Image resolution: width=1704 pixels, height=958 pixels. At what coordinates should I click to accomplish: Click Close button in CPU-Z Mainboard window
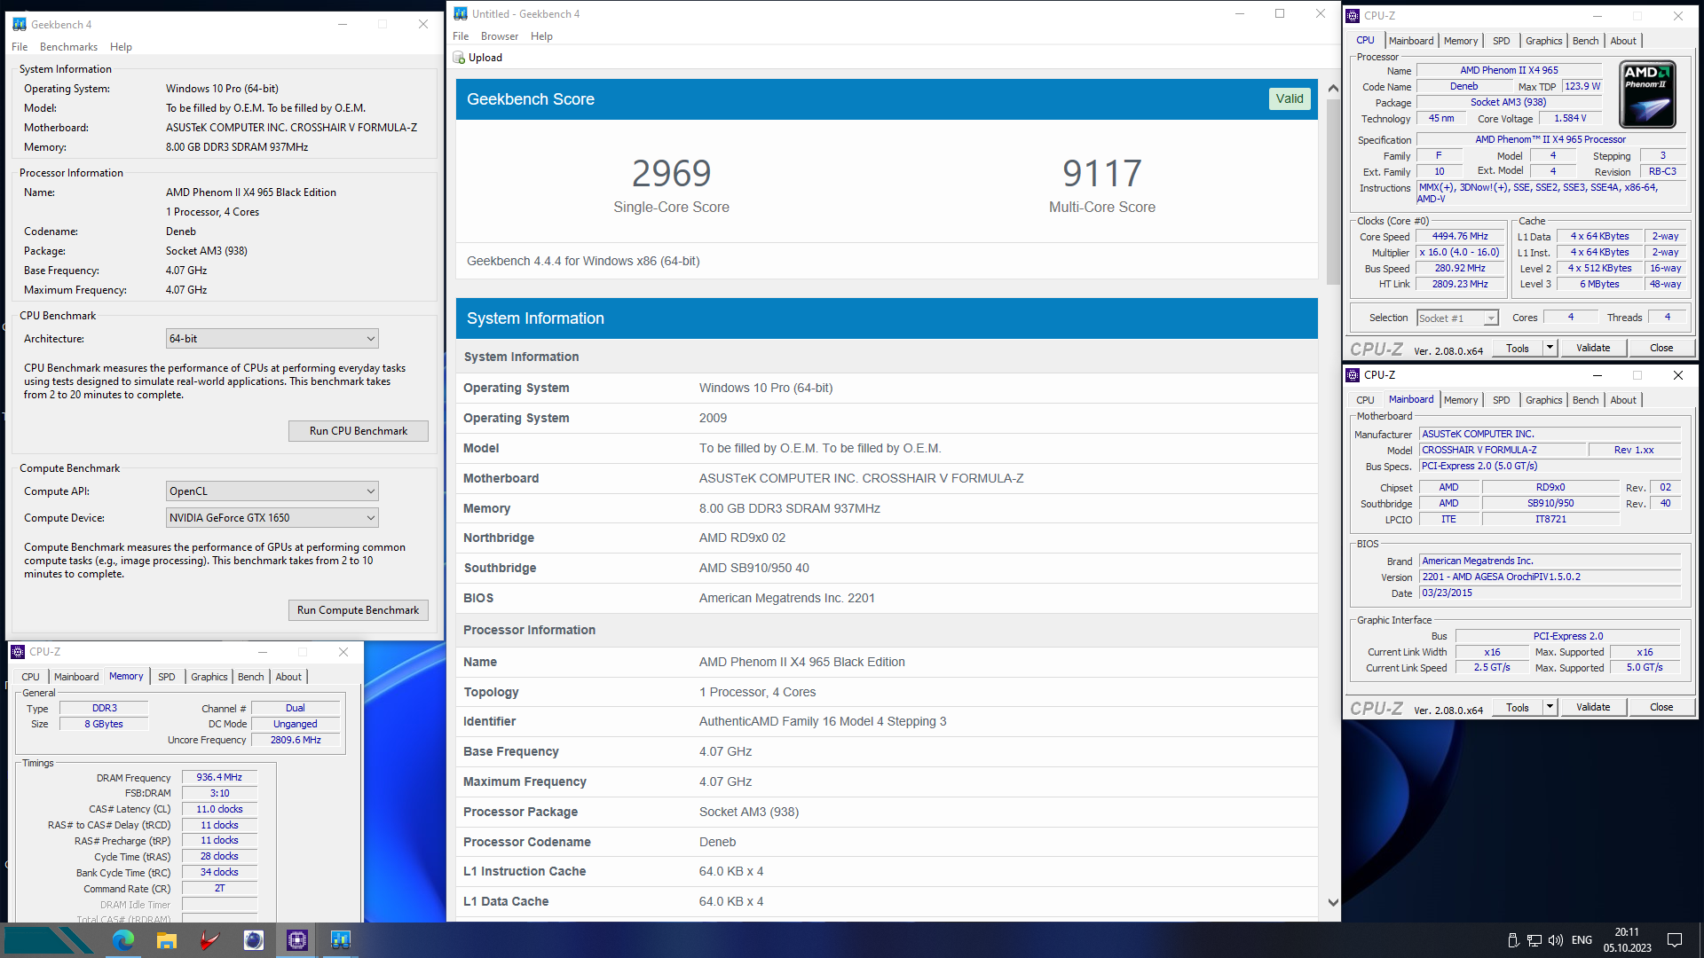tap(1661, 708)
